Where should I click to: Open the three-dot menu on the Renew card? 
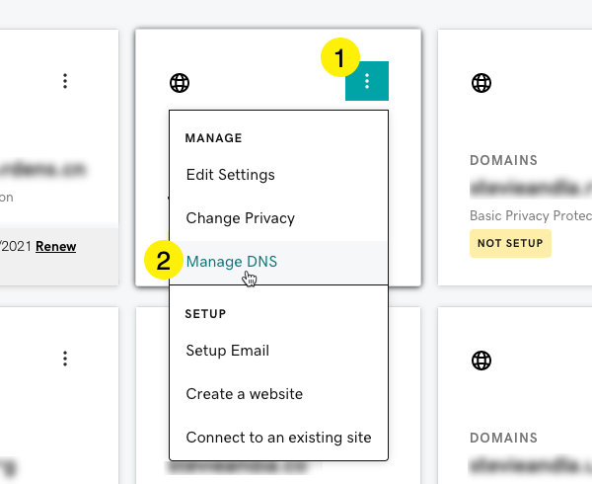[x=65, y=80]
